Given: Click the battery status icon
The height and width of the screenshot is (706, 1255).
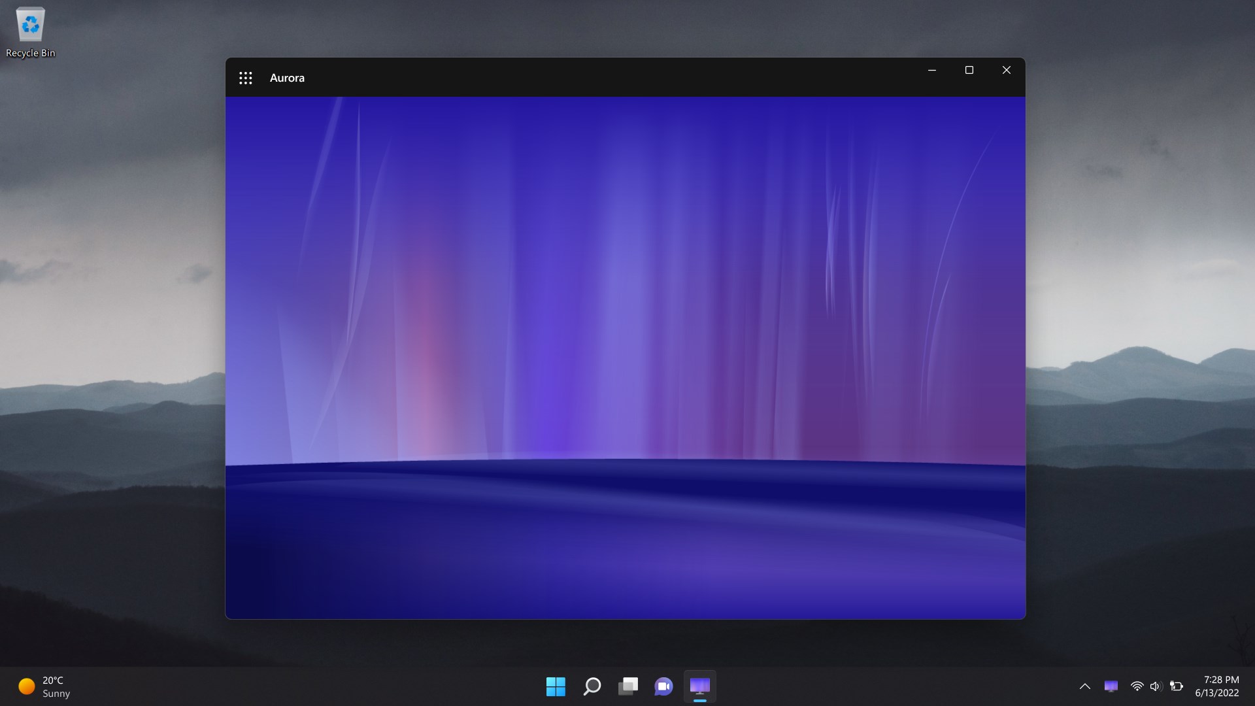Looking at the screenshot, I should click(1177, 686).
